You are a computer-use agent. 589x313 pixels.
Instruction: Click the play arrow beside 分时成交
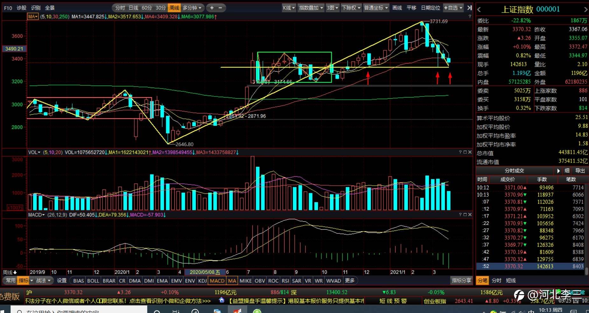(558, 171)
